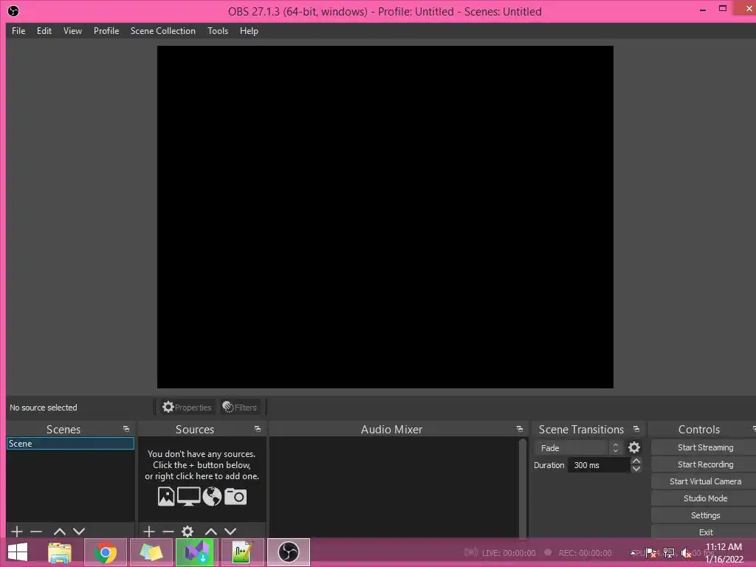Open transition properties gear icon
Viewport: 756px width, 567px height.
(634, 448)
